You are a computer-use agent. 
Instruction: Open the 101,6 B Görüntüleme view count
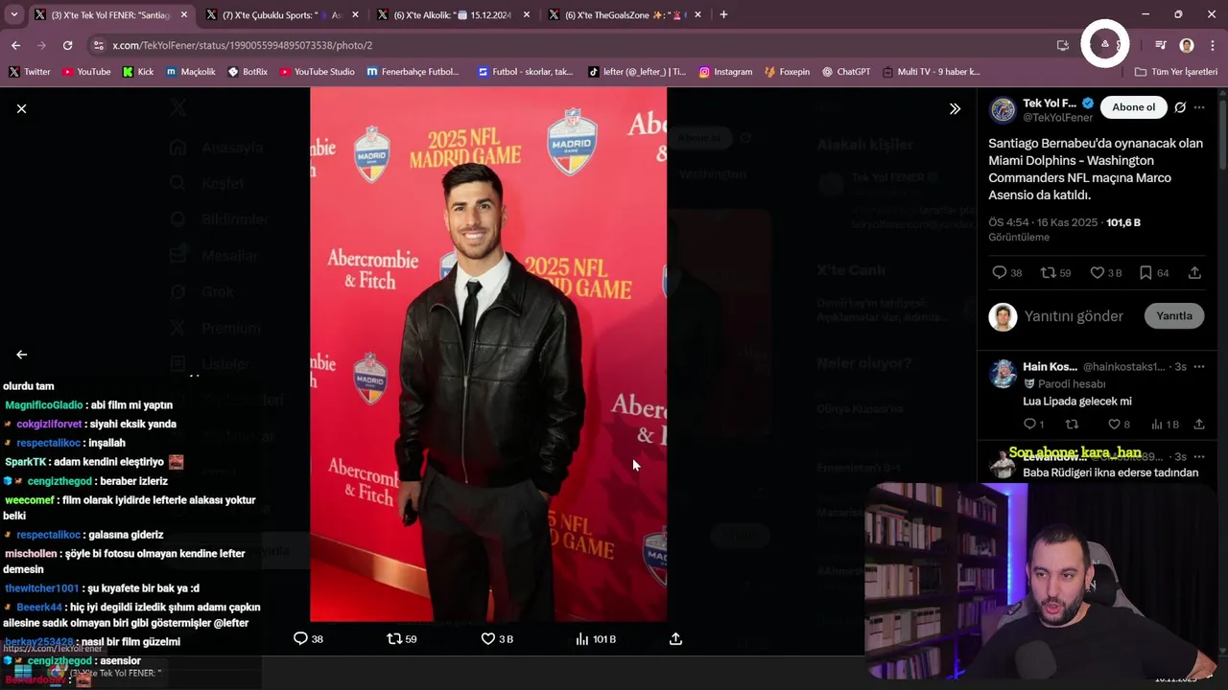pos(1065,229)
